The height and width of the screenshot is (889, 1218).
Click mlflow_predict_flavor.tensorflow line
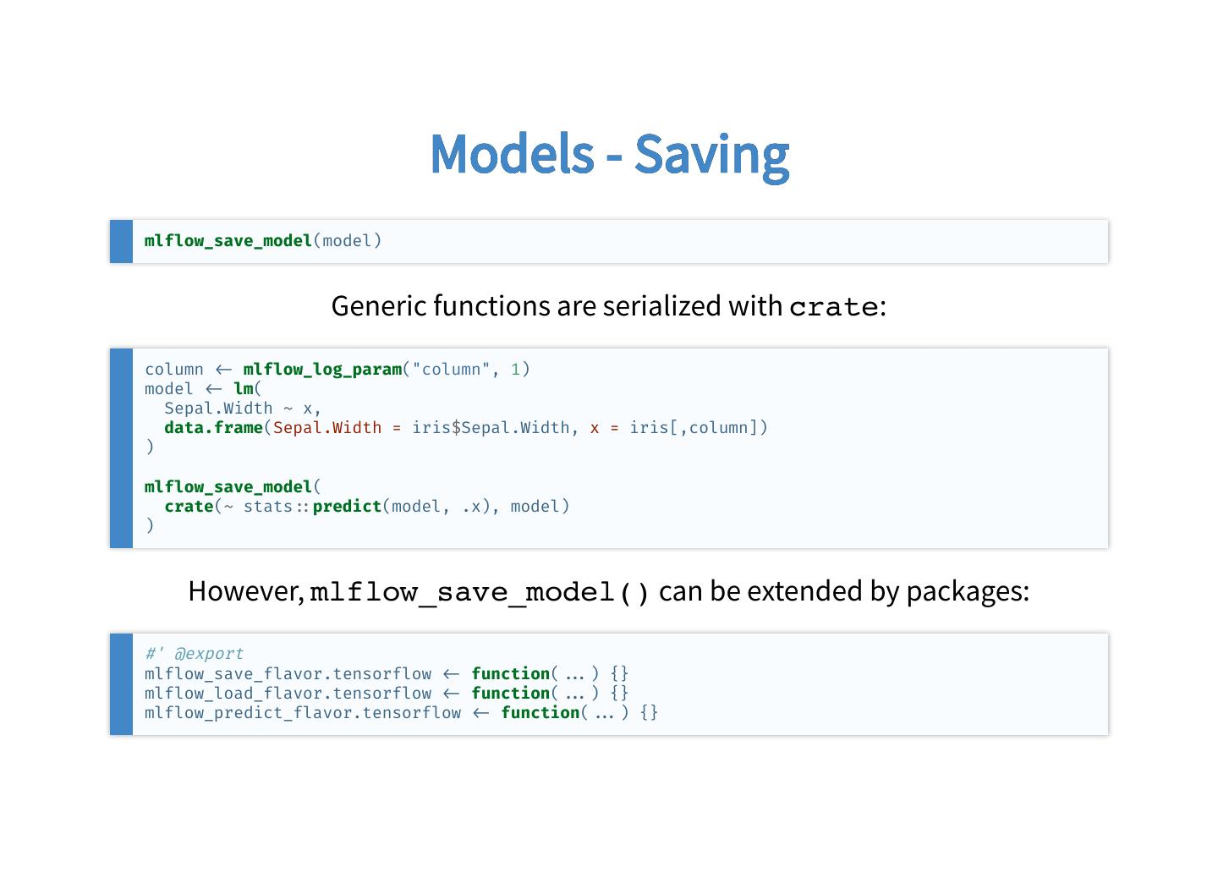pos(402,713)
